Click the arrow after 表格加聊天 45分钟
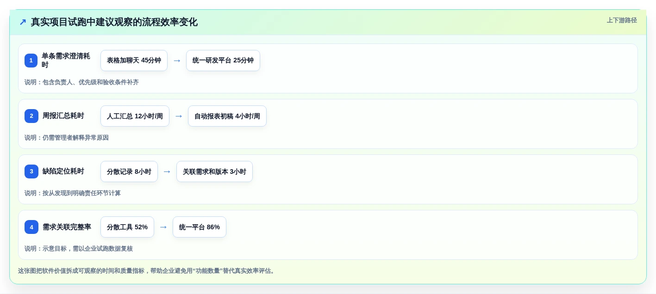656x294 pixels. [x=177, y=61]
